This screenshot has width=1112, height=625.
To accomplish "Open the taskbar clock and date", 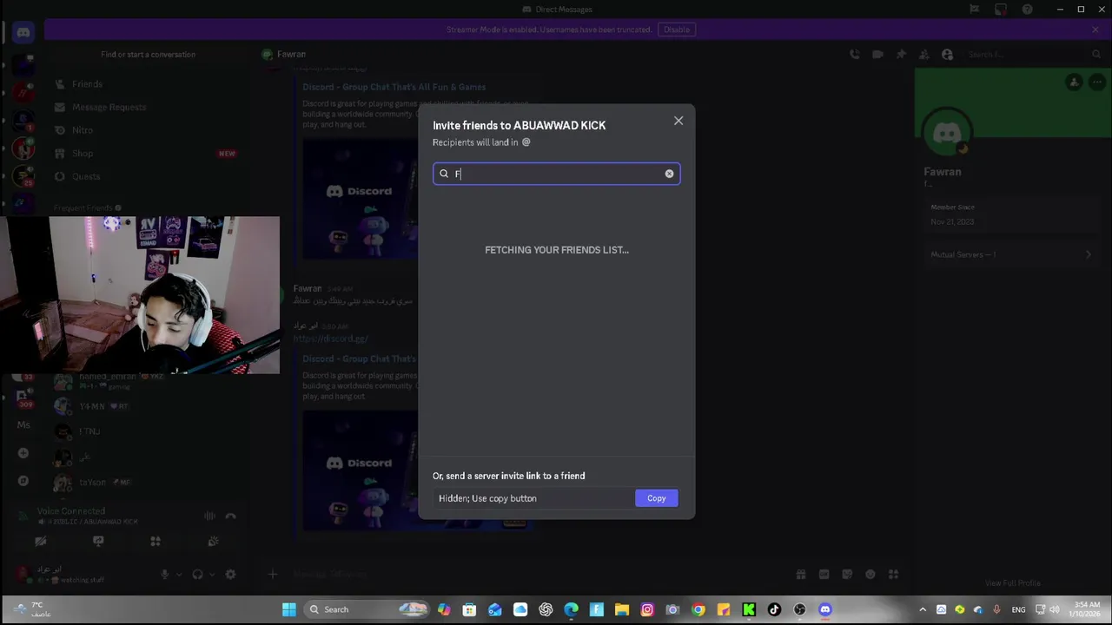I will [1087, 609].
